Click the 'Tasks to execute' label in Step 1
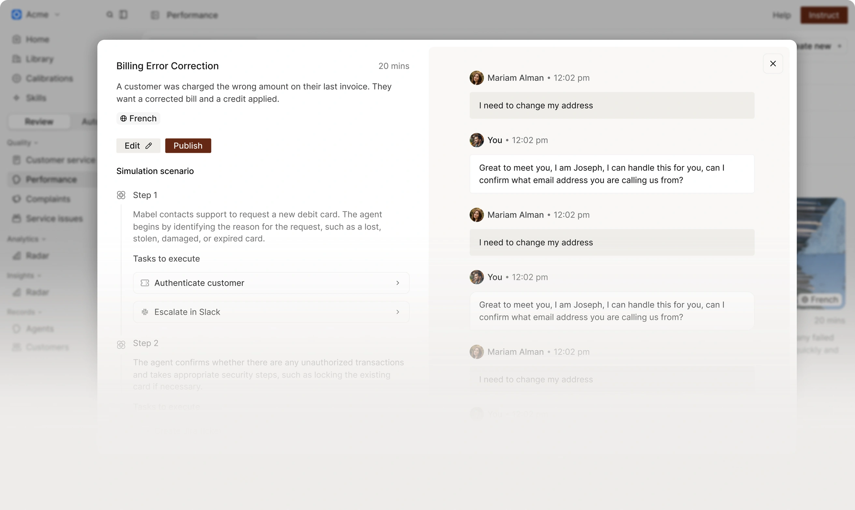Image resolution: width=855 pixels, height=510 pixels. (x=166, y=259)
